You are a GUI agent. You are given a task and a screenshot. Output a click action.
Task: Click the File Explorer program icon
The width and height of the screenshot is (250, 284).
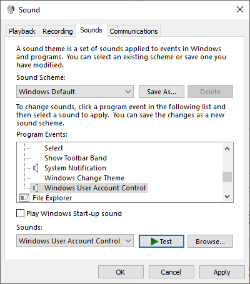pos(24,198)
